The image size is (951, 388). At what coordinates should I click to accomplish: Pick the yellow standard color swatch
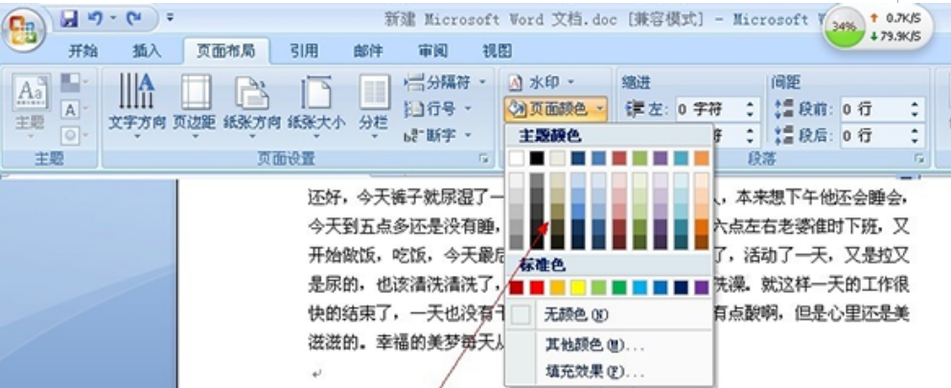579,286
